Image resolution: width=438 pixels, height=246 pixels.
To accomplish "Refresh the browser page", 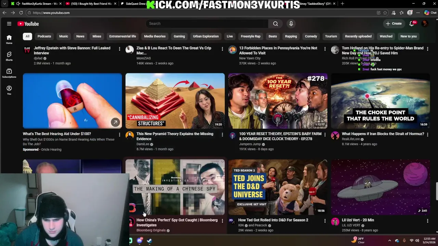I will pos(21,13).
